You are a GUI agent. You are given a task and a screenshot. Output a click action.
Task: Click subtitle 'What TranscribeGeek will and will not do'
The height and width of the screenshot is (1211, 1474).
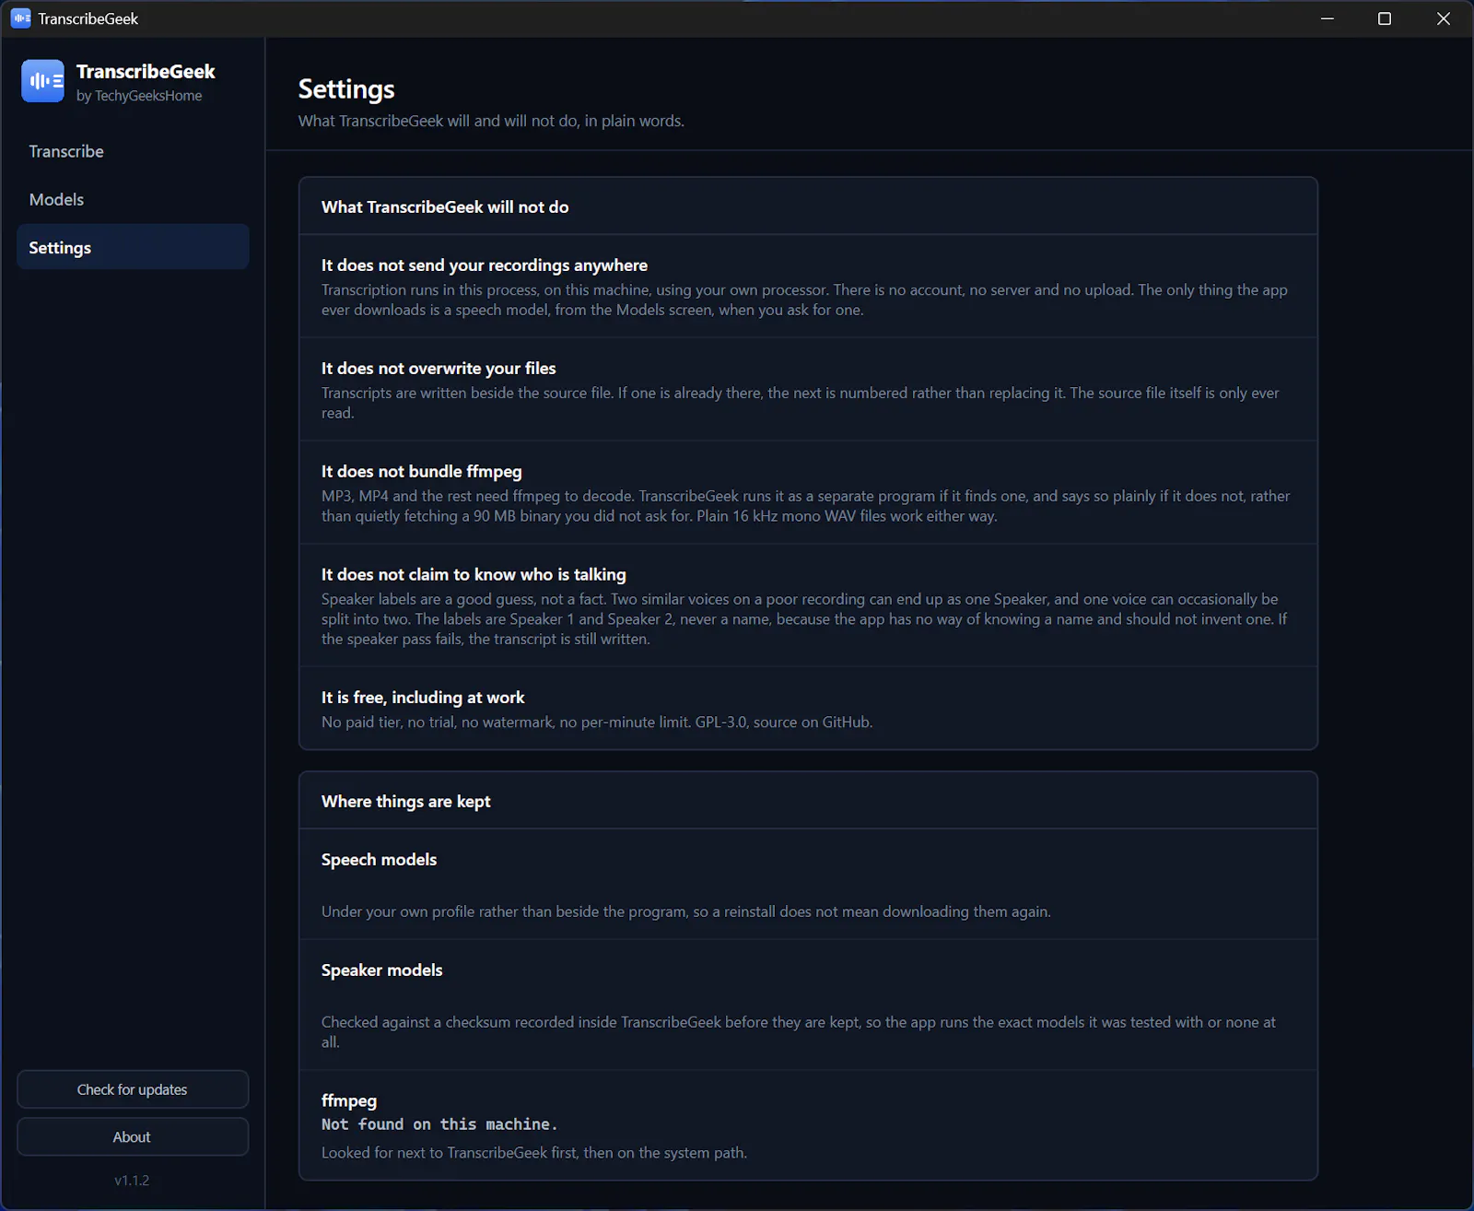tap(491, 122)
